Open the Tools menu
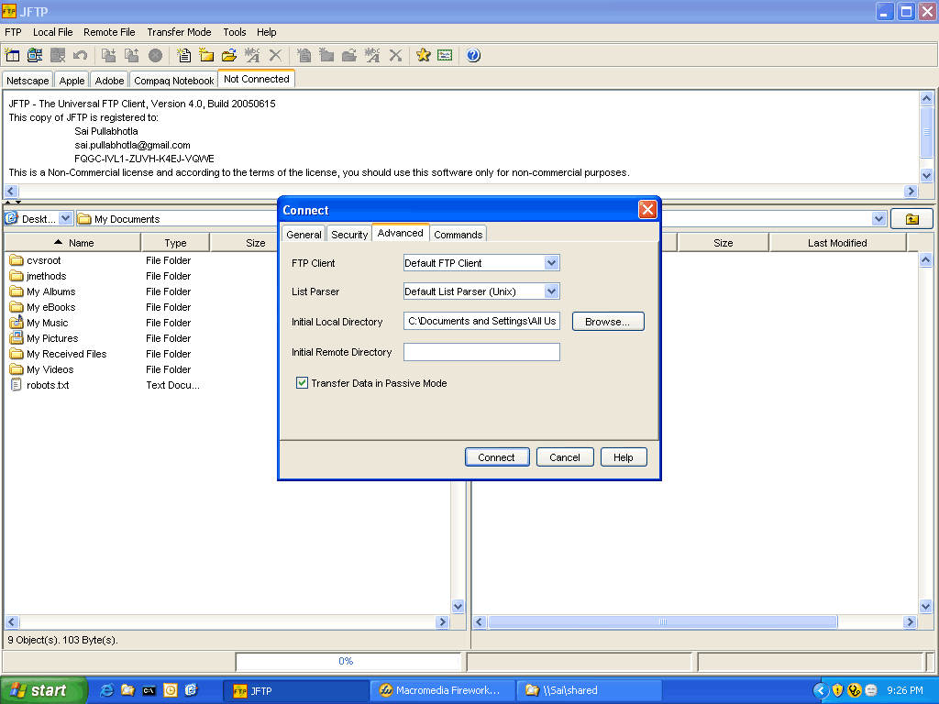Viewport: 939px width, 704px height. coord(235,32)
